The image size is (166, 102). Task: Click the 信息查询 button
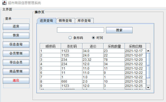(16, 44)
